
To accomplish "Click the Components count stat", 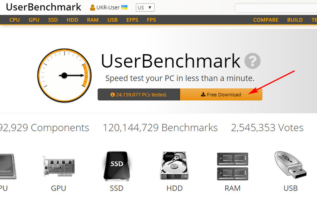I will [44, 128].
